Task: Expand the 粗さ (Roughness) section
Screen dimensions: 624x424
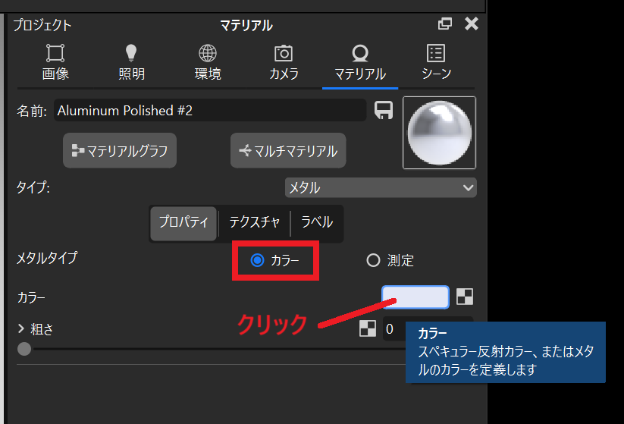Action: click(21, 329)
